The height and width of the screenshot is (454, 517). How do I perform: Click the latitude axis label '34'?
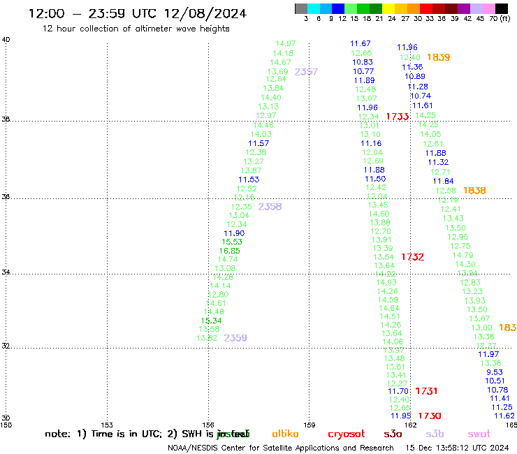pyautogui.click(x=6, y=272)
